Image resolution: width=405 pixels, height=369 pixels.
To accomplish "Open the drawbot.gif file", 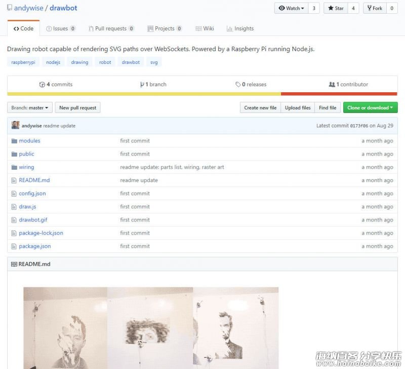I will click(33, 220).
